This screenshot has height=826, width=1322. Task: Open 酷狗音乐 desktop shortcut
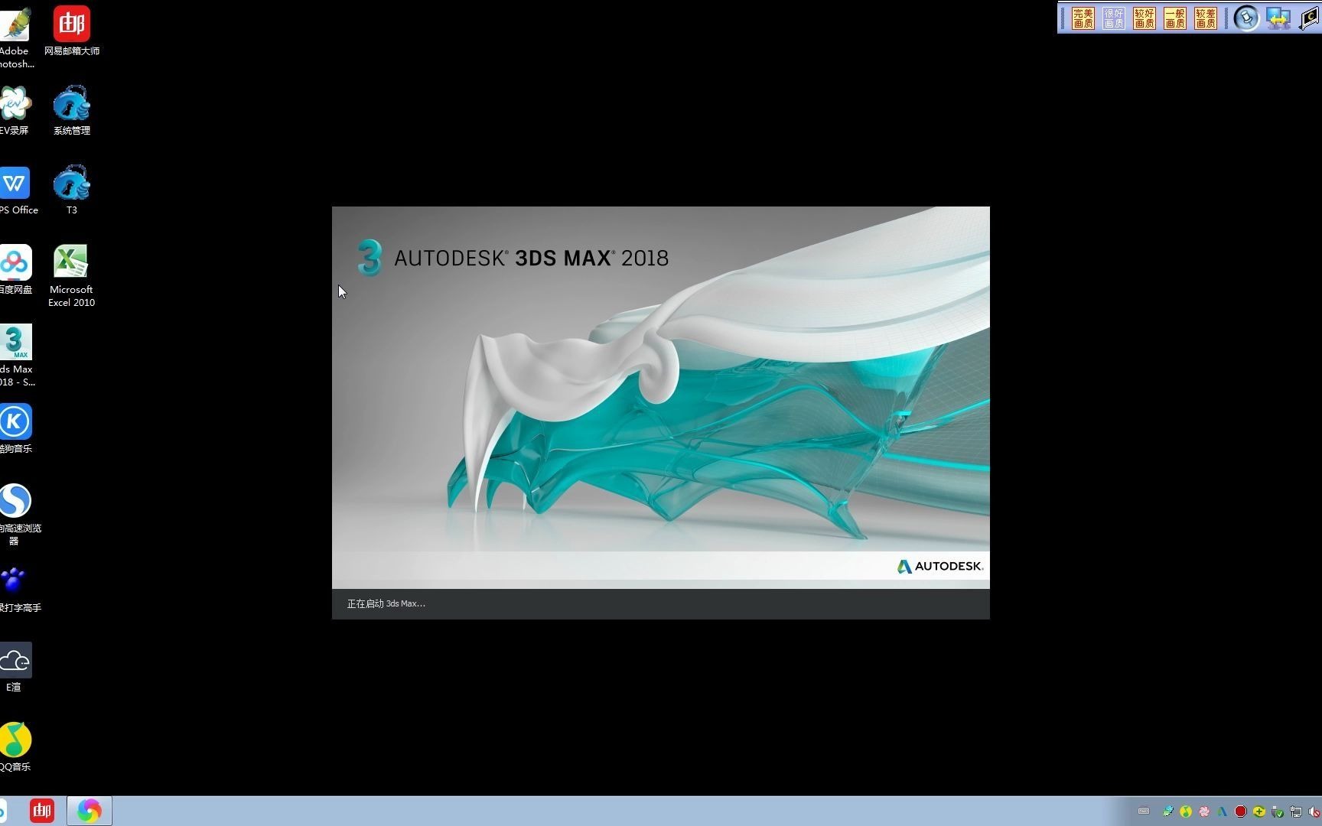15,429
